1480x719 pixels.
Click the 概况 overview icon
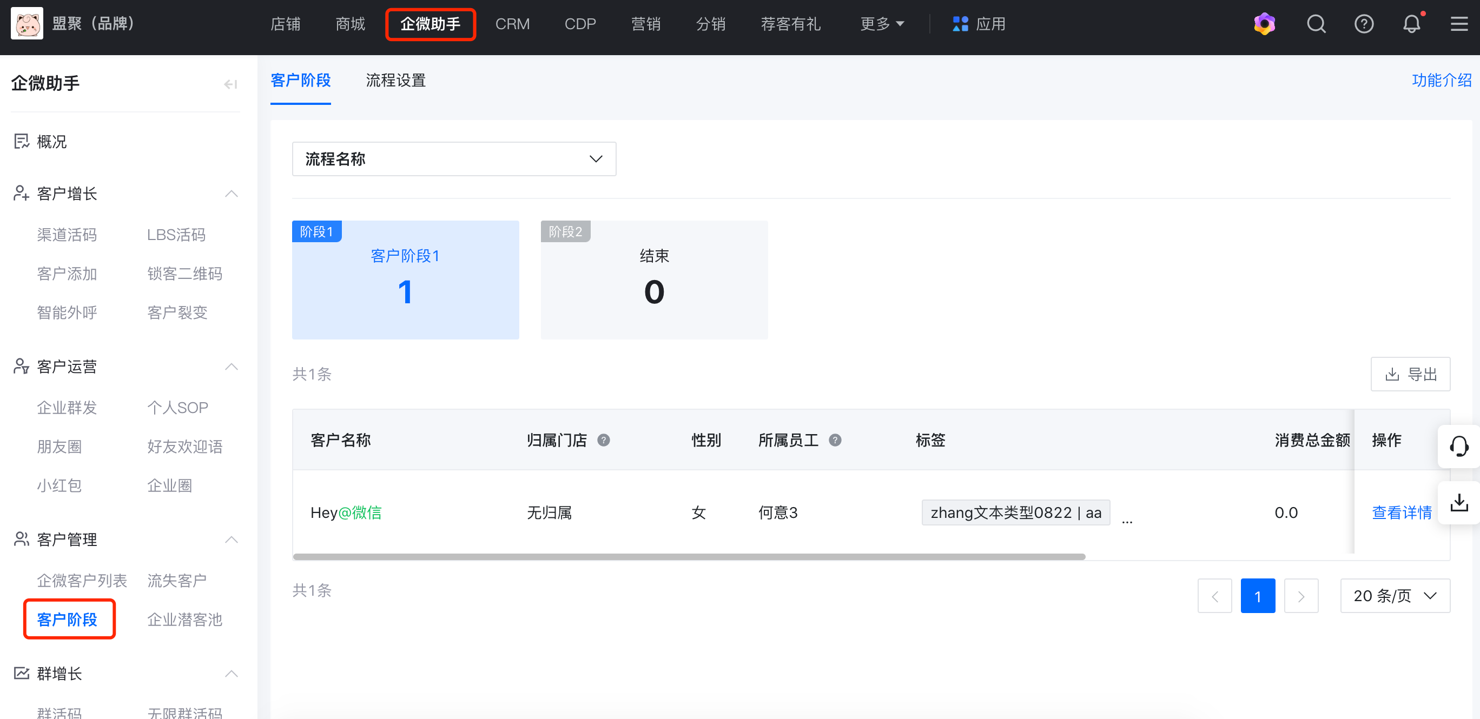pos(21,141)
